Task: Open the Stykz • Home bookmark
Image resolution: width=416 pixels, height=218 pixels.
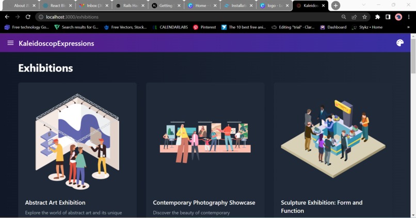Action: 367,27
